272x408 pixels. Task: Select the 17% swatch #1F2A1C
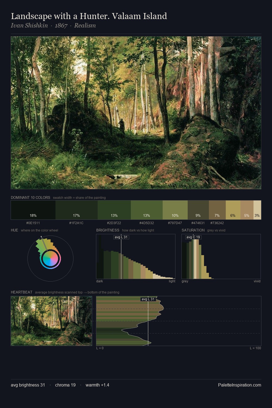pyautogui.click(x=76, y=210)
